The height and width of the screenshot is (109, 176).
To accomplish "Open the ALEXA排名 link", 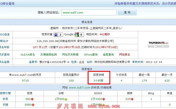I will (x=28, y=54).
